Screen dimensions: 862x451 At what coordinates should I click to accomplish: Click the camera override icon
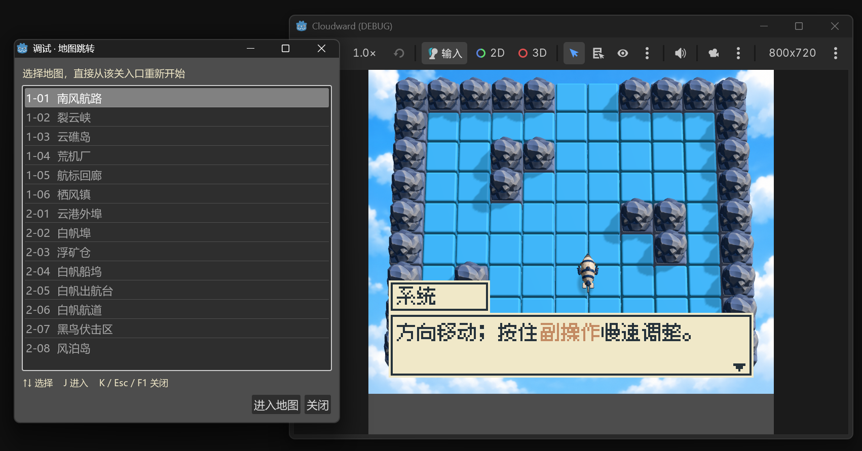tap(714, 53)
